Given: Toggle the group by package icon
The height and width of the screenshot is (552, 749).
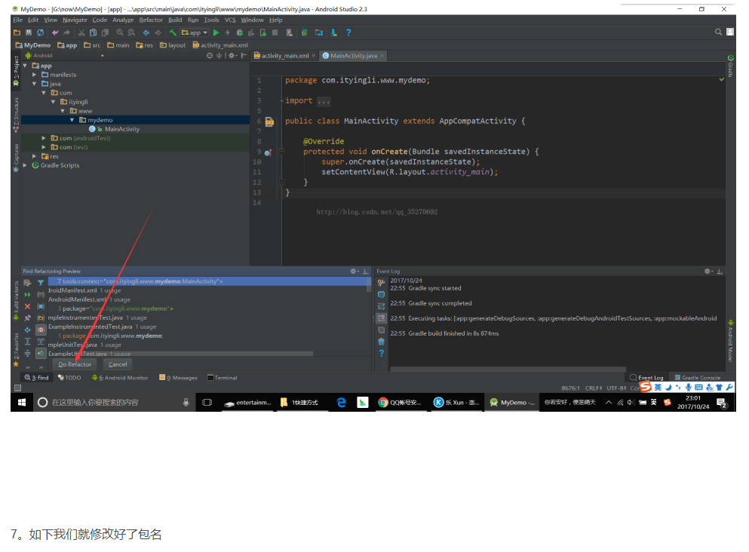Looking at the screenshot, I should pos(41,318).
